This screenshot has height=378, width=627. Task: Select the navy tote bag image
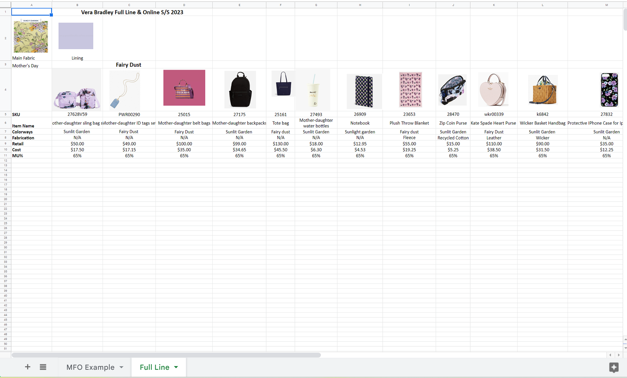(283, 84)
